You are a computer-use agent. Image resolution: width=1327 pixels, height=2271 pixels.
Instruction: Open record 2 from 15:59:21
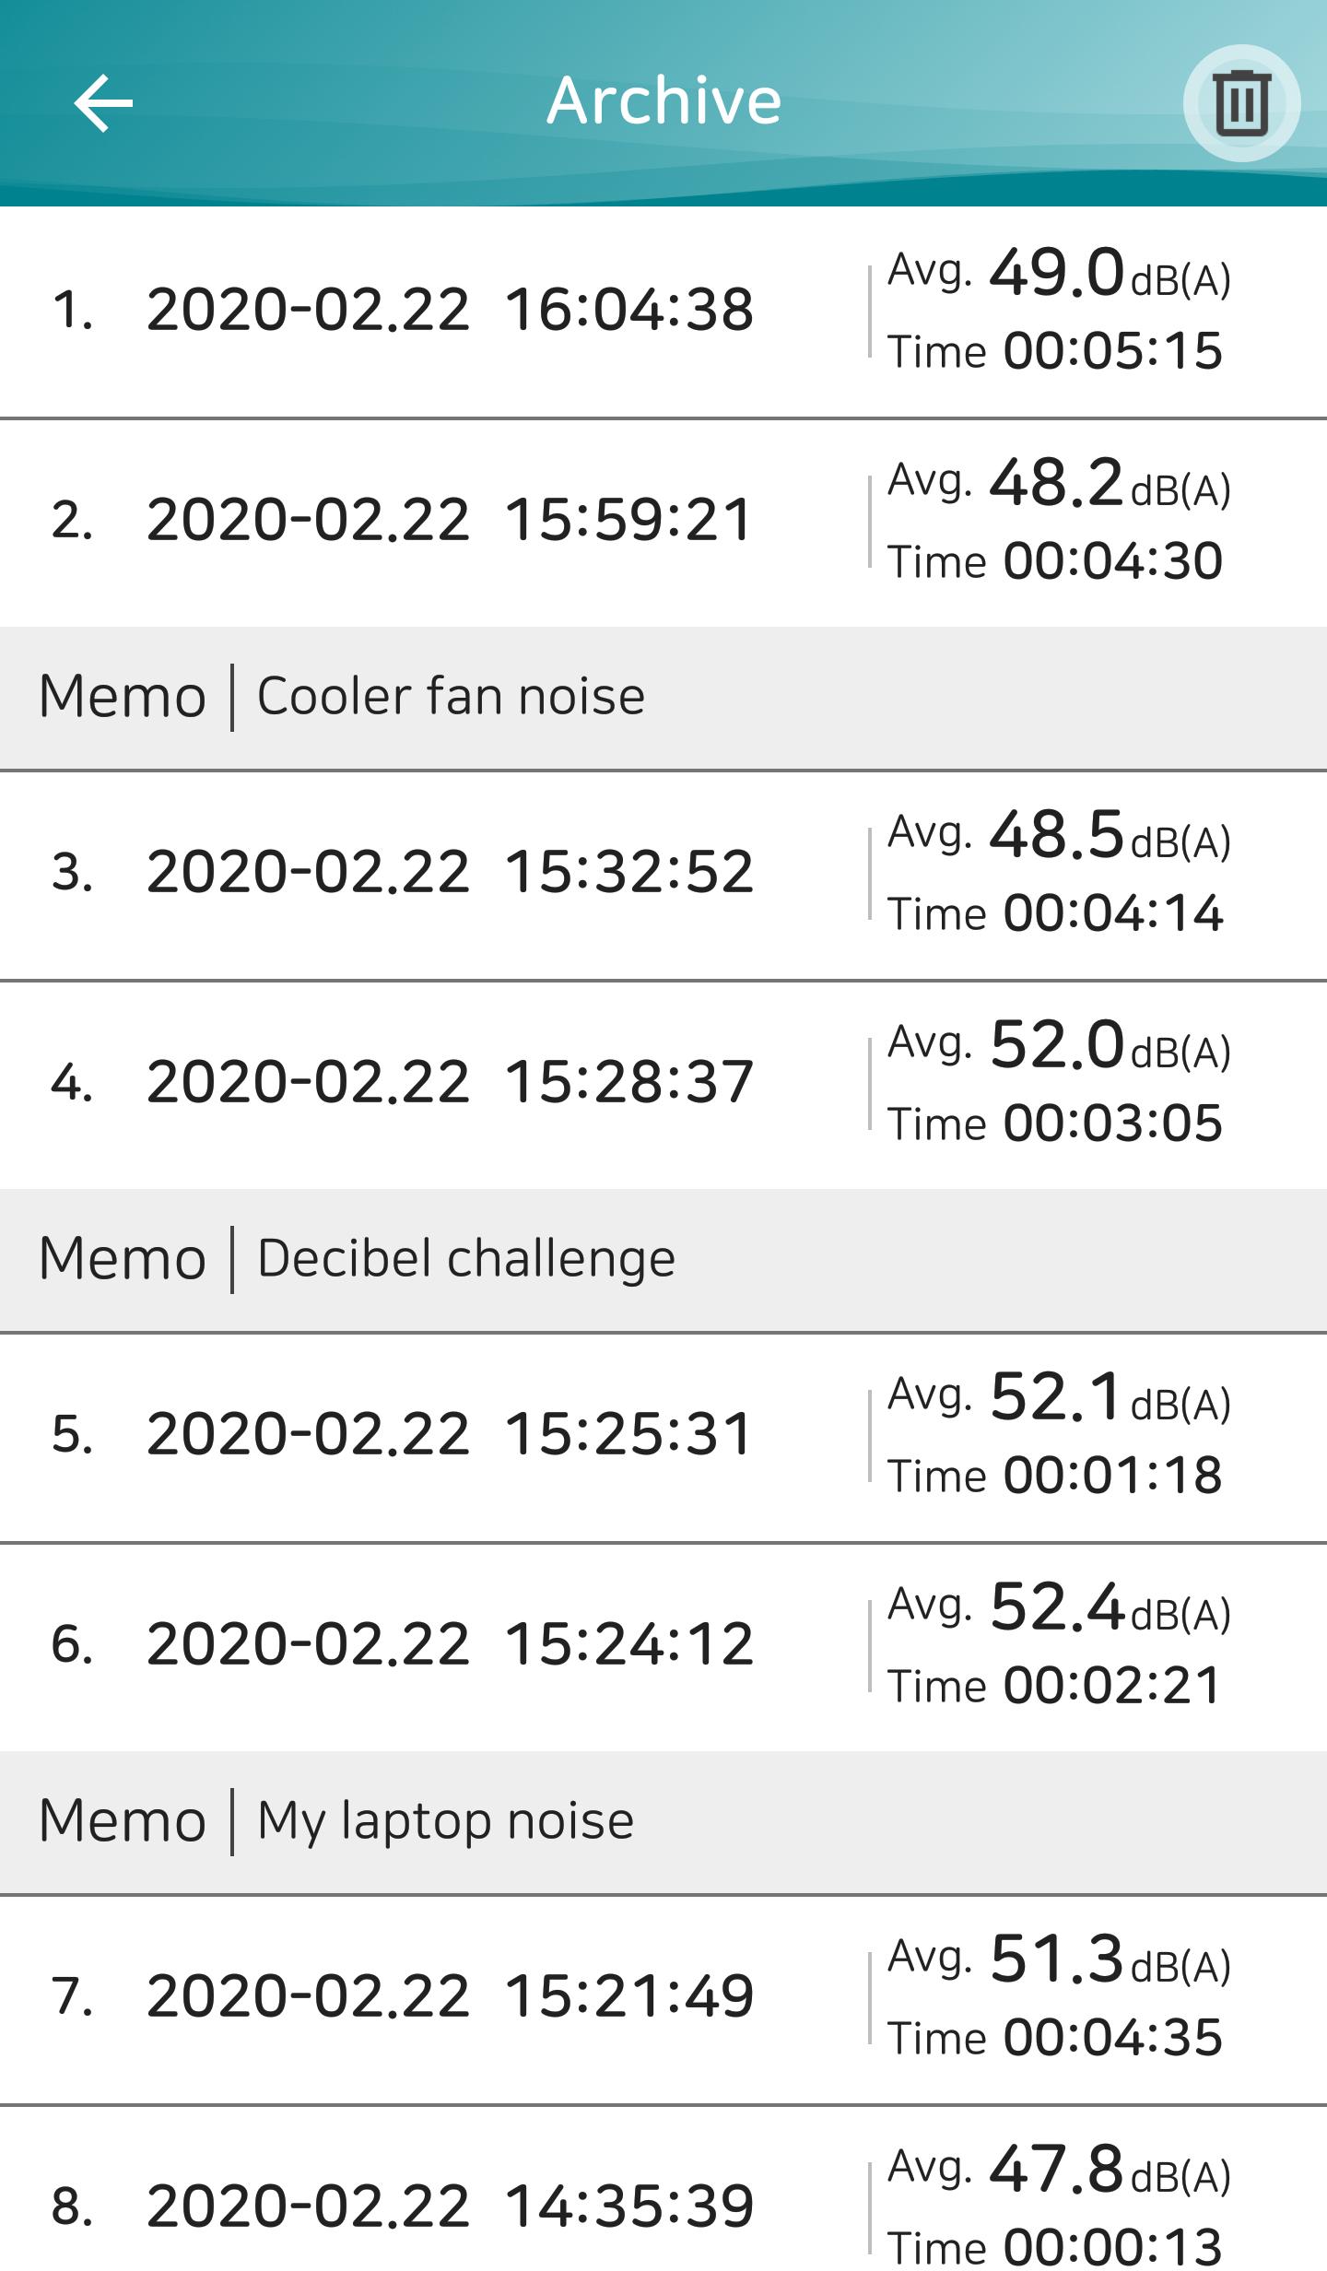(450, 520)
